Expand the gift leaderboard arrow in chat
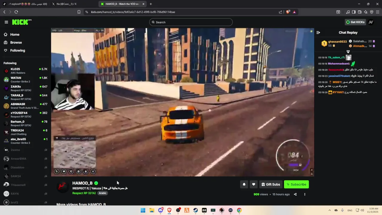This screenshot has width=382, height=215. coord(348,52)
